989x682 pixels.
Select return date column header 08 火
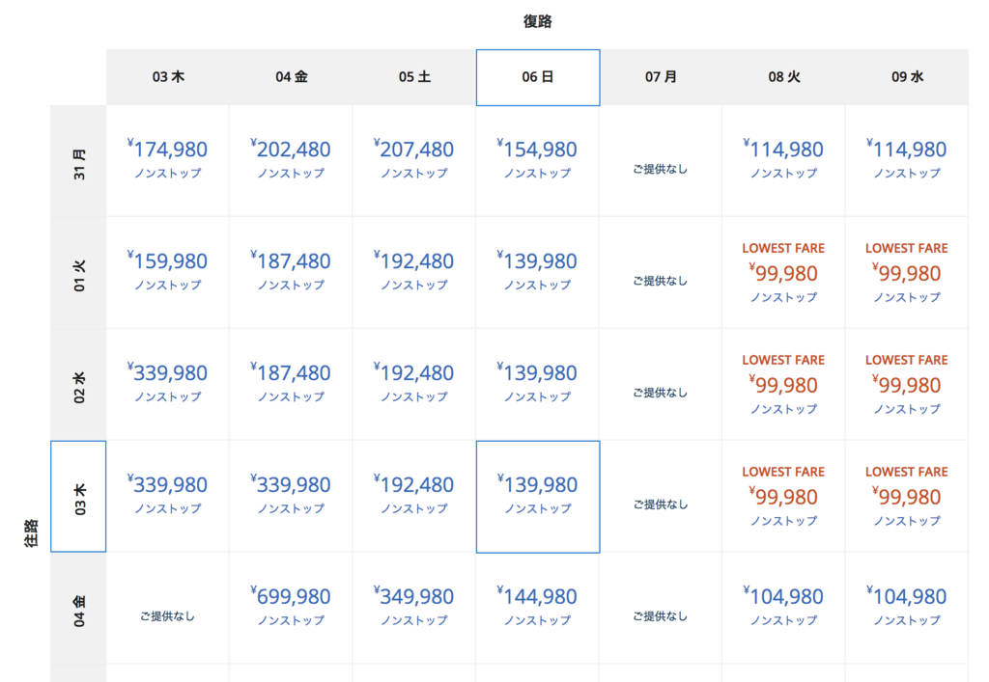tap(784, 77)
